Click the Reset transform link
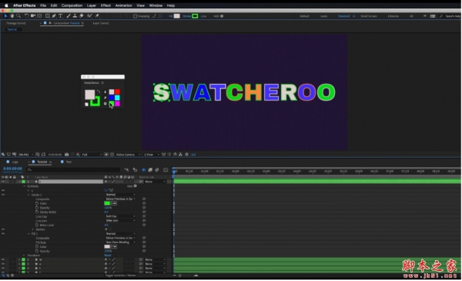The image size is (462, 281). (x=108, y=256)
